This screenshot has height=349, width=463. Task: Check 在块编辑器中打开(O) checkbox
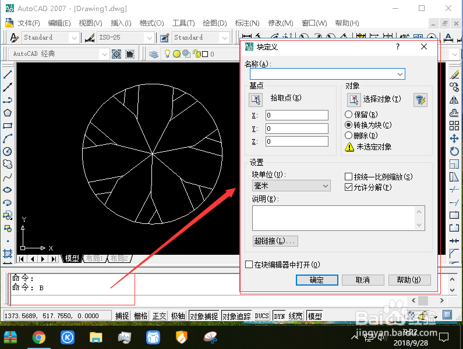[x=249, y=264]
